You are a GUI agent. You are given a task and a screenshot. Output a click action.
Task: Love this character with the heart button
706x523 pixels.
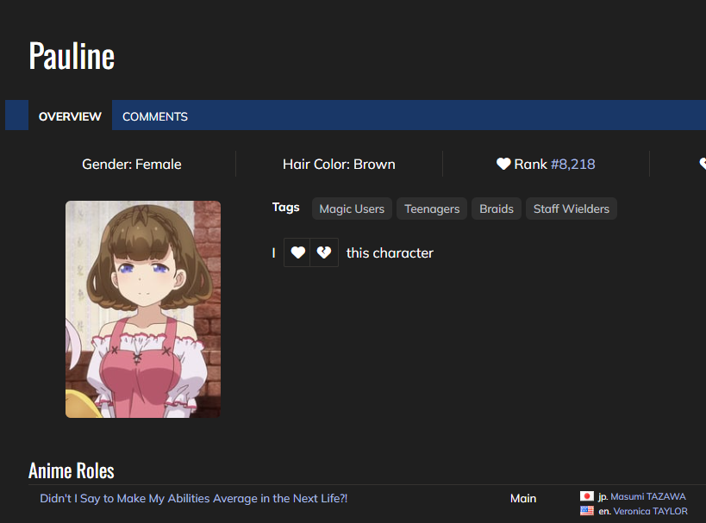(297, 252)
